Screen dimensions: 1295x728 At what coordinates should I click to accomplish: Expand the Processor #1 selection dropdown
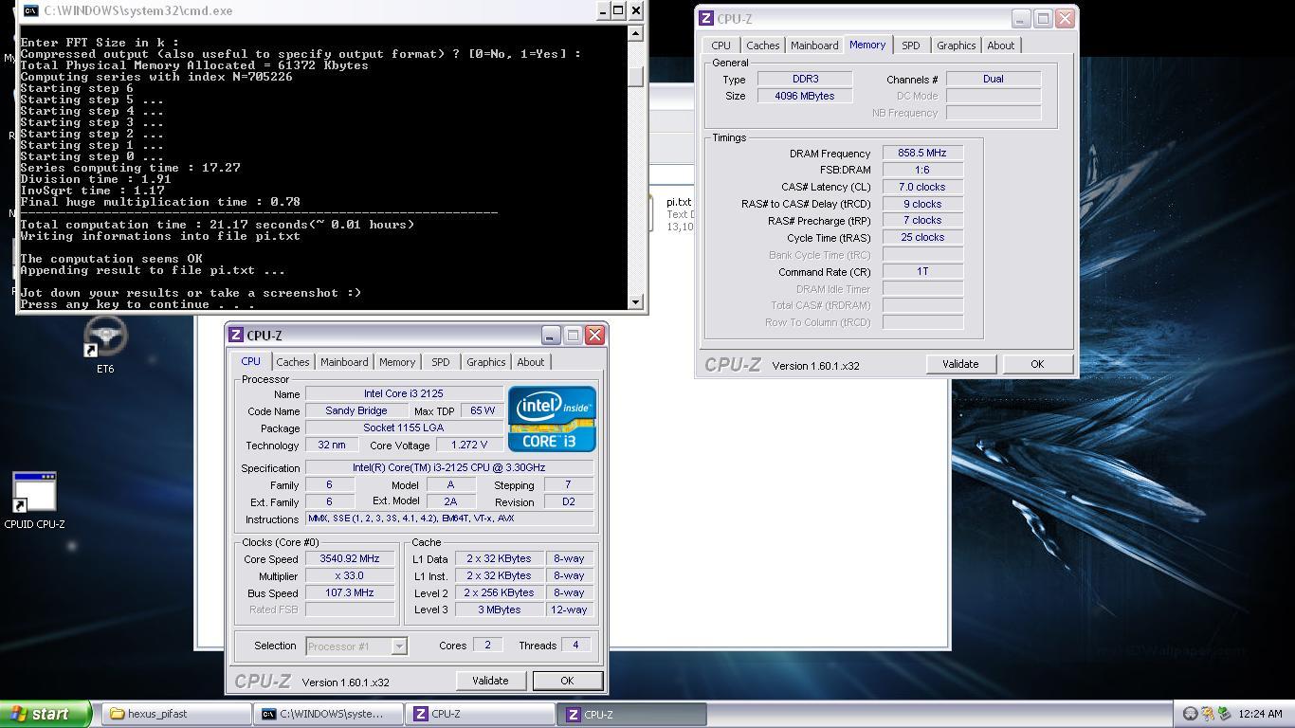pos(399,646)
